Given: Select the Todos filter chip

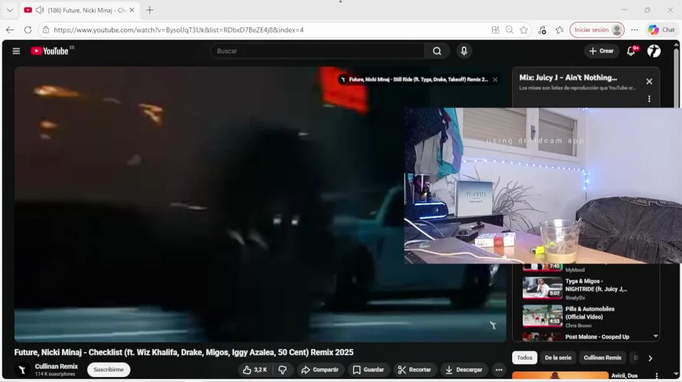Looking at the screenshot, I should pos(525,358).
